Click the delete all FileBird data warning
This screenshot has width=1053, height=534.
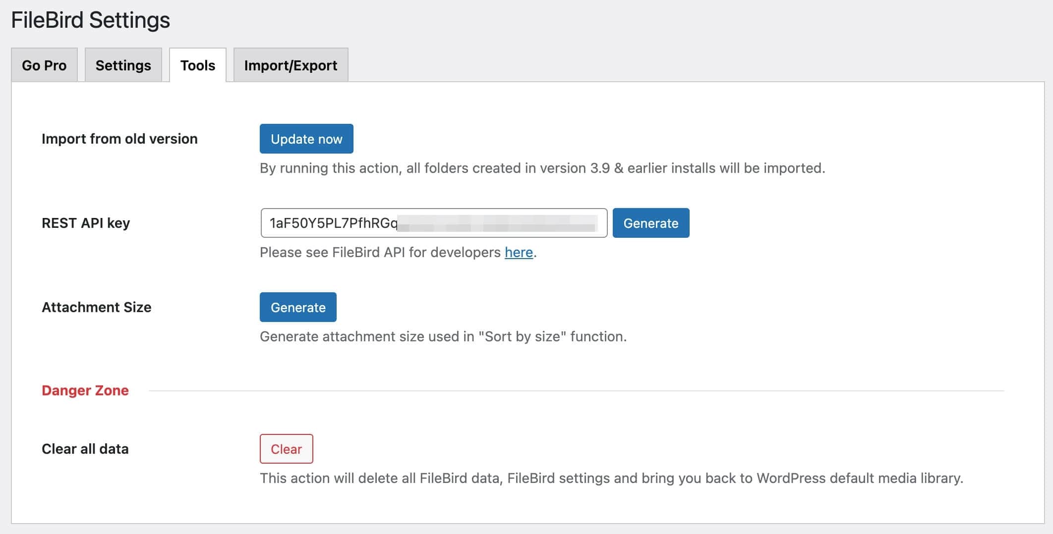tap(611, 478)
